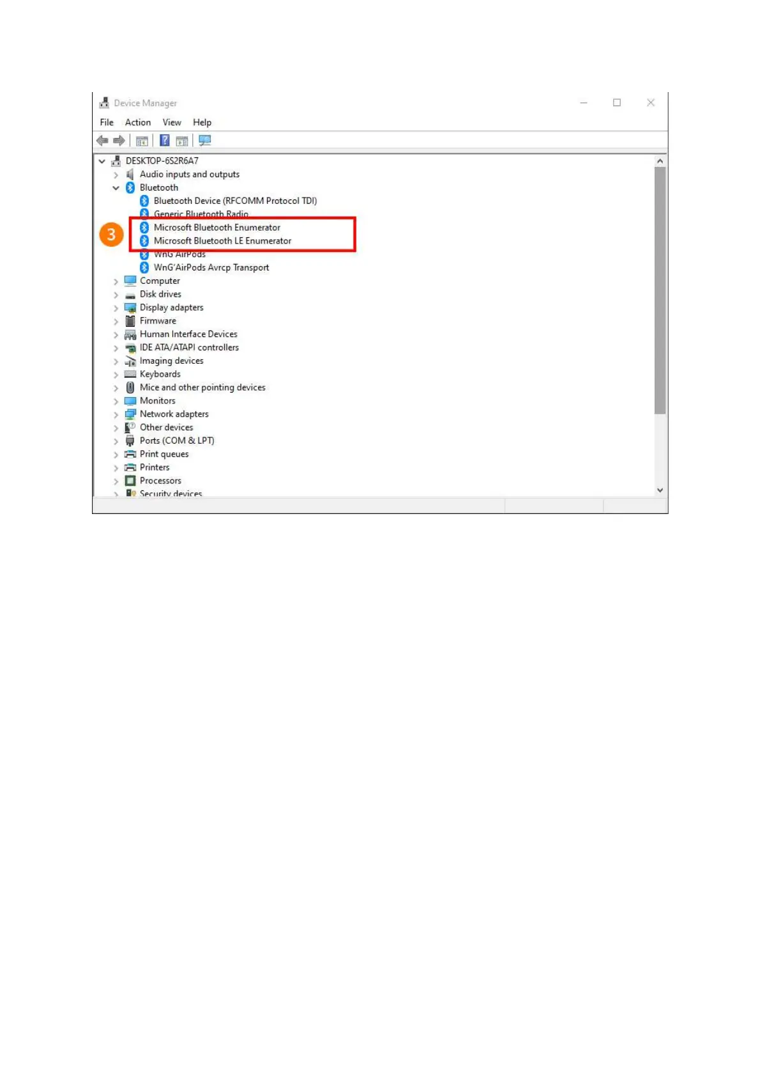Collapse the DESKTOP-6S2R6A7 root node
This screenshot has height=1076, width=760.
(102, 161)
